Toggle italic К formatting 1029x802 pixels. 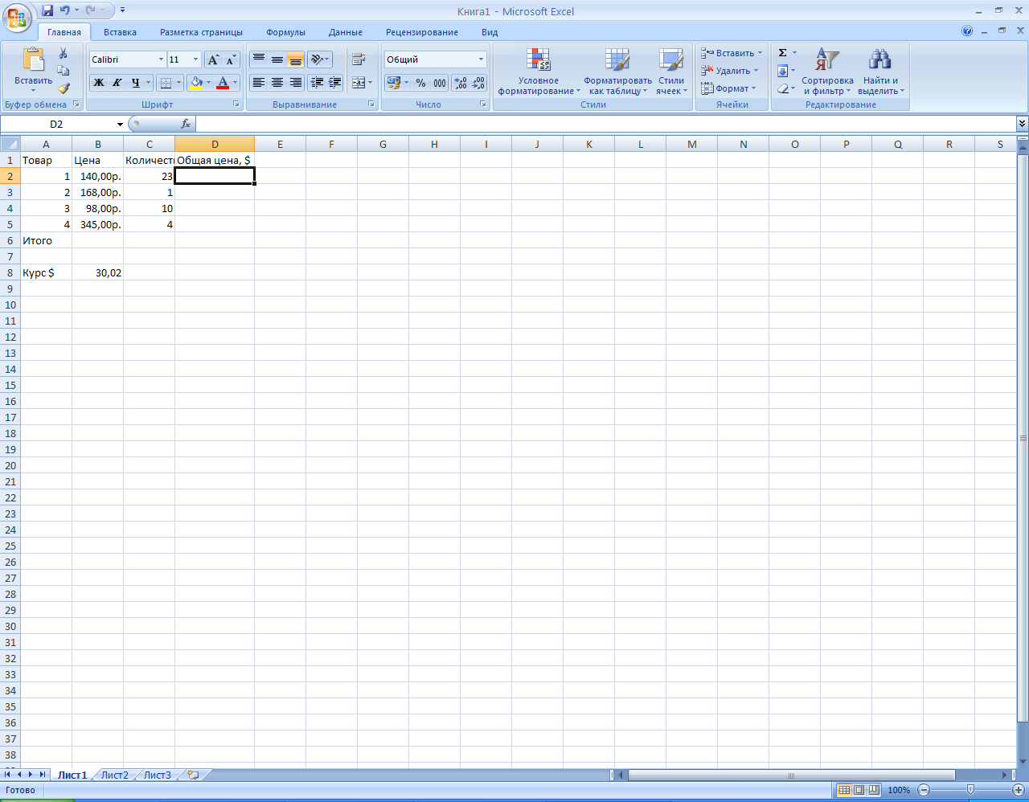[117, 83]
